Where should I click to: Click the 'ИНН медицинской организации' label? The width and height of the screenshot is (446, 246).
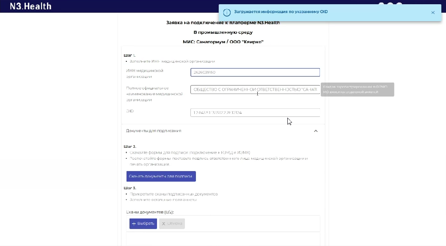click(145, 74)
